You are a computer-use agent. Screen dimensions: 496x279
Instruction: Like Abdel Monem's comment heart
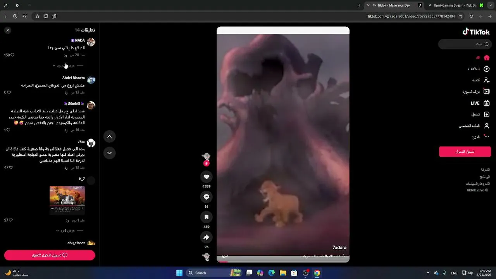pos(9,93)
